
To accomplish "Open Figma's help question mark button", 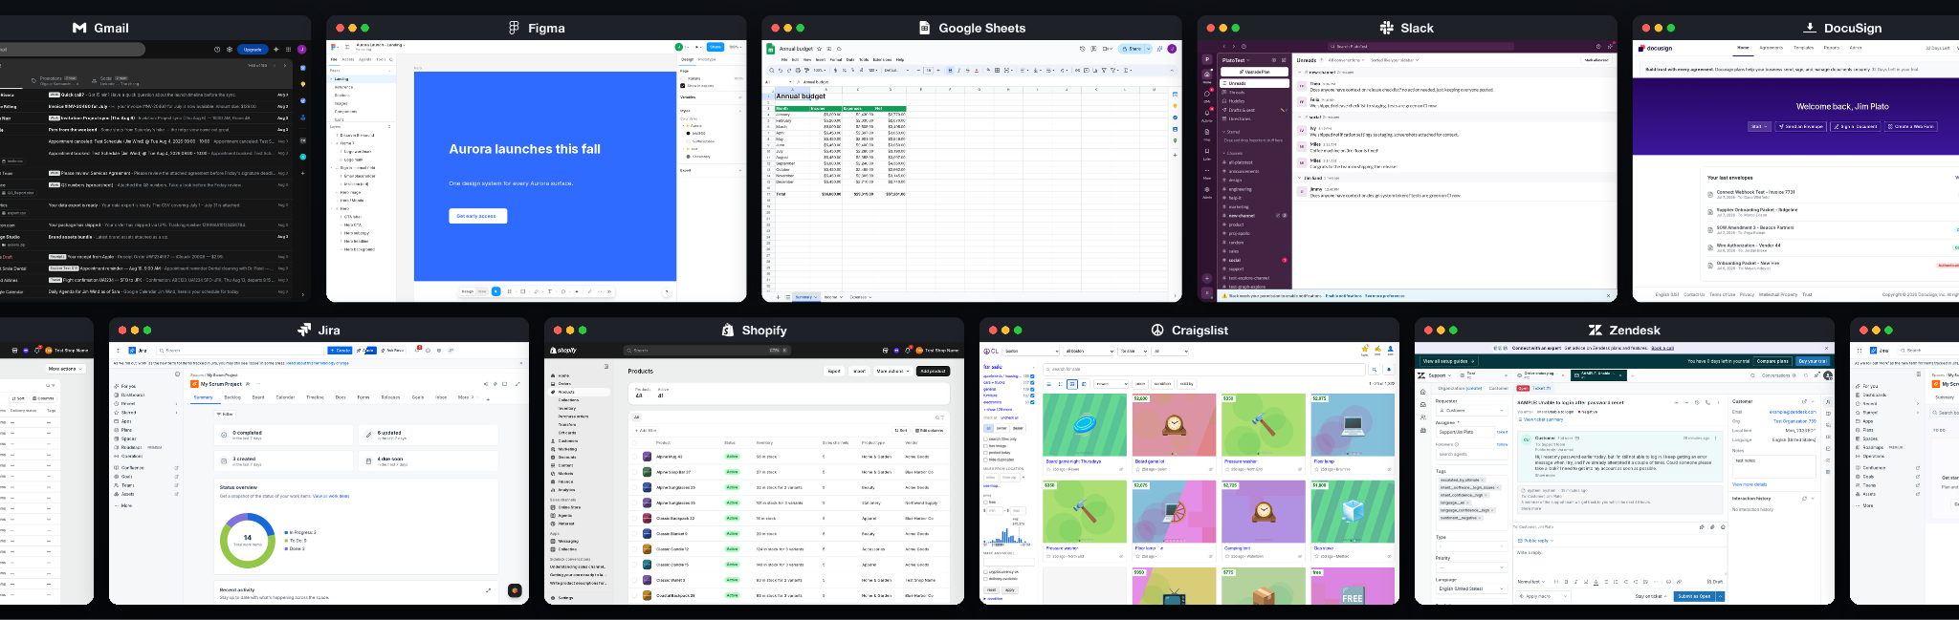I will [x=667, y=292].
